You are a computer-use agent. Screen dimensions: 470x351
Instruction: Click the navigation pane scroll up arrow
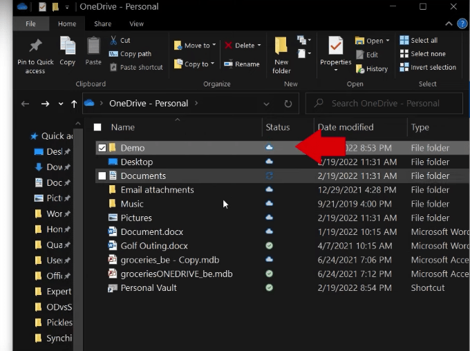[78, 124]
